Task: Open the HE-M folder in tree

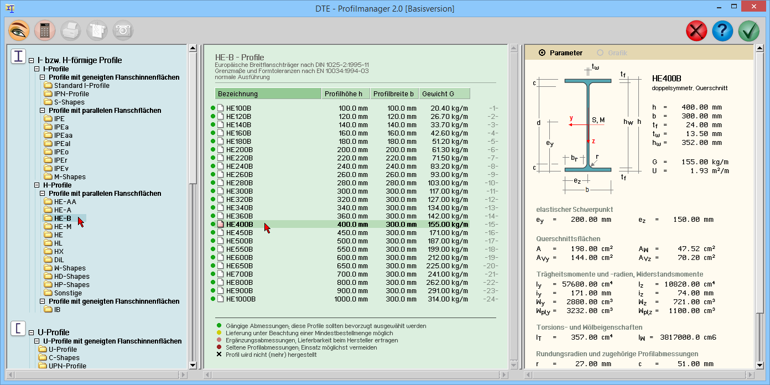Action: click(x=63, y=227)
